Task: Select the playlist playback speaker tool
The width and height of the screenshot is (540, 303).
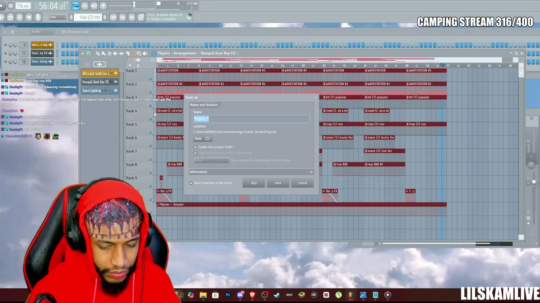Action: [145, 53]
